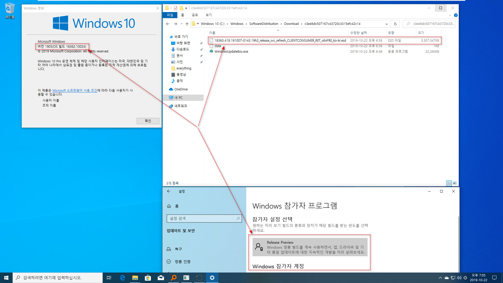503x283 pixels.
Task: Open Microsoft 소프트웨어 사용 조건 link
Action: coord(75,90)
